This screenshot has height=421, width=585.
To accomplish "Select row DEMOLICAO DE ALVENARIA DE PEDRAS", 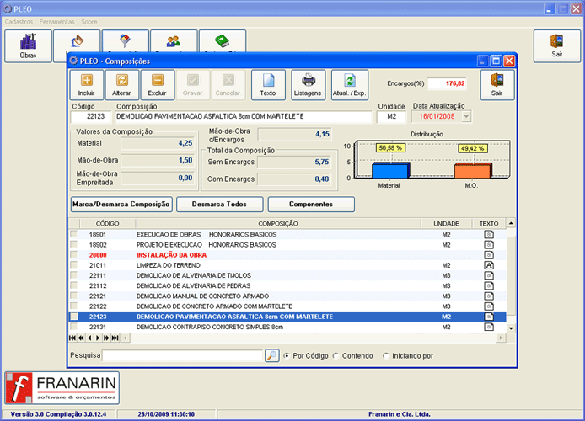I will click(x=287, y=285).
